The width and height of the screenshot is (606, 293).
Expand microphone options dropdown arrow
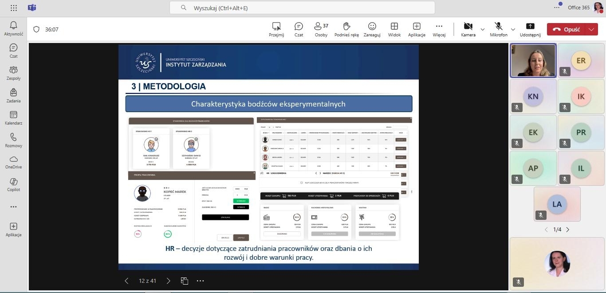(x=513, y=30)
